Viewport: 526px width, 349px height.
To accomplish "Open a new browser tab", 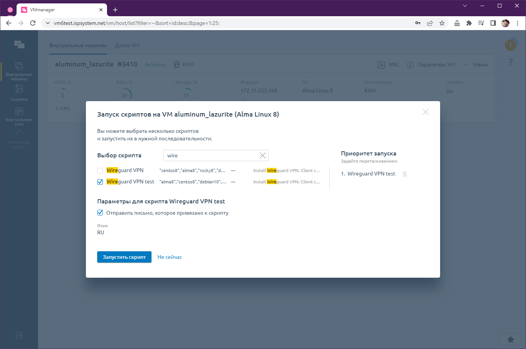I will pyautogui.click(x=115, y=9).
